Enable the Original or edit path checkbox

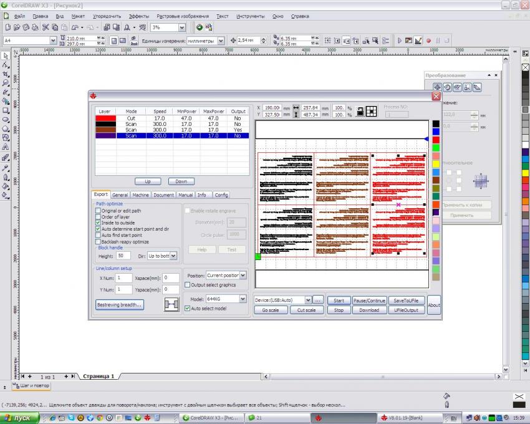98,211
